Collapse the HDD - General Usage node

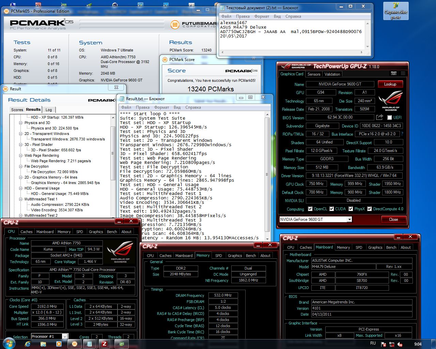point(21,188)
